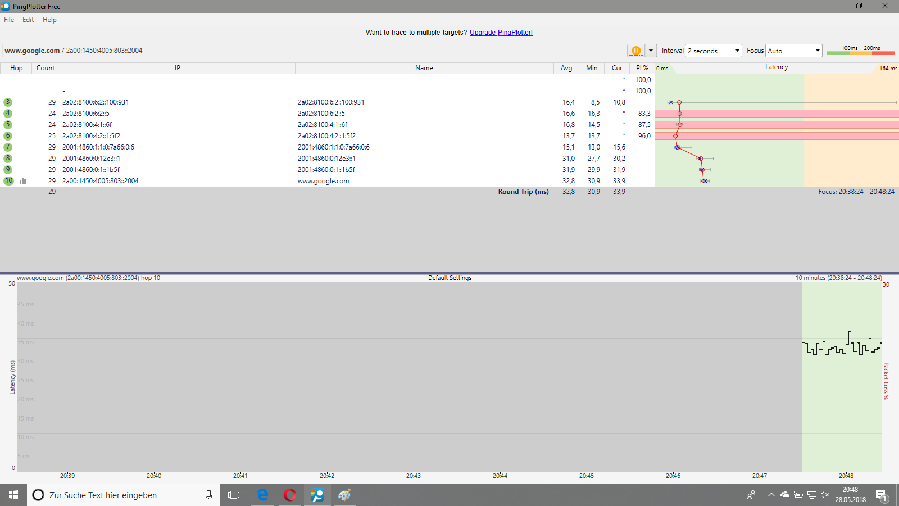
Task: Click the Default Settings label above timeline graph
Action: pyautogui.click(x=449, y=278)
